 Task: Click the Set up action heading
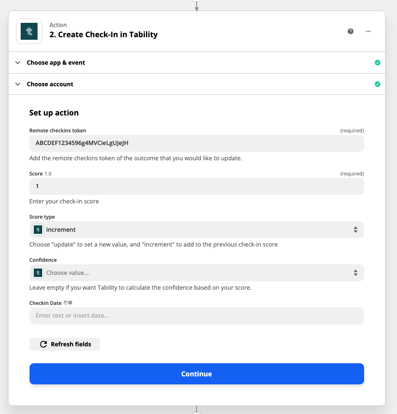pos(54,113)
